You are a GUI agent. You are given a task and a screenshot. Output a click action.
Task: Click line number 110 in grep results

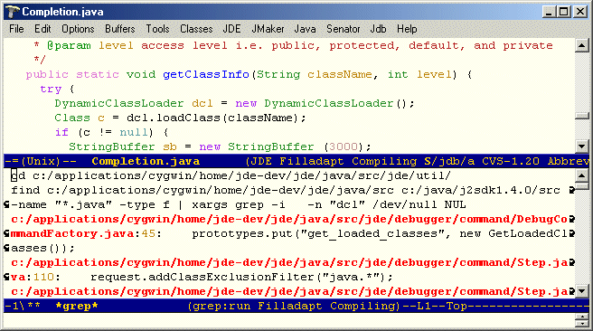tap(43, 278)
